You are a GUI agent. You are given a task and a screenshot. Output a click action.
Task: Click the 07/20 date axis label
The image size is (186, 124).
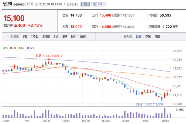pos(6,121)
